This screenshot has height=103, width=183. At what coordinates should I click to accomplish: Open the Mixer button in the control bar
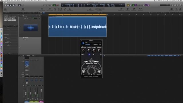[19, 5]
